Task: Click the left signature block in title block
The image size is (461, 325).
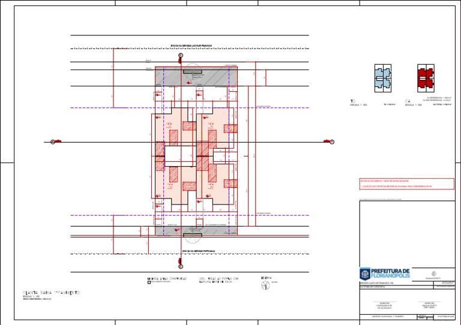Action: click(385, 306)
